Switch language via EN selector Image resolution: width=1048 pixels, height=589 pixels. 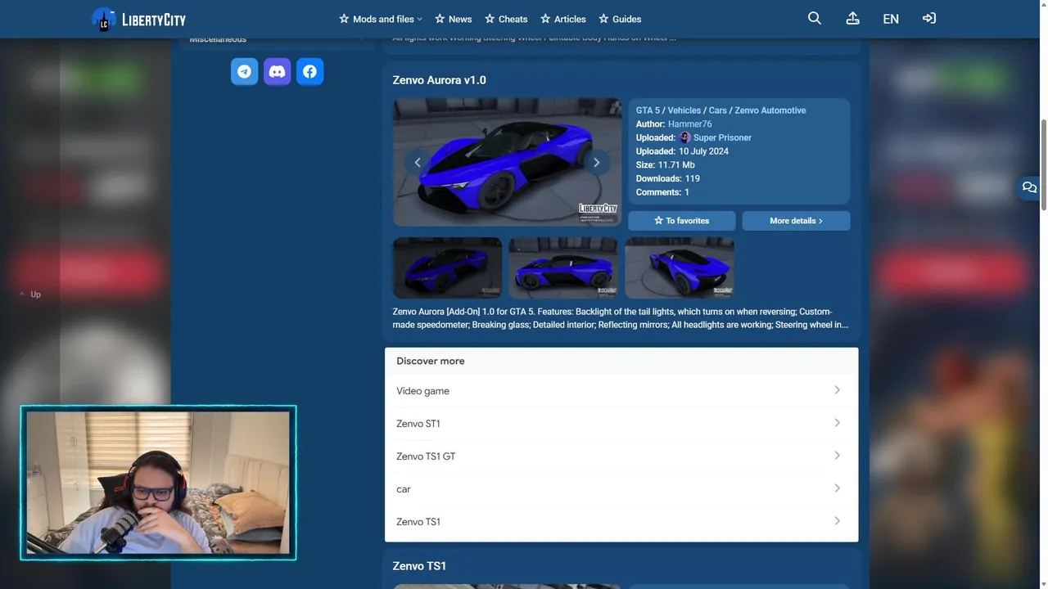coord(891,19)
